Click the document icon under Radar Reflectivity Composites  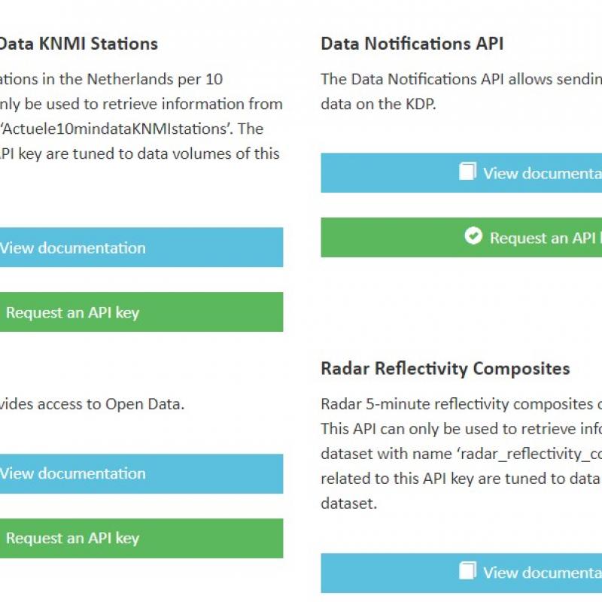tap(467, 570)
